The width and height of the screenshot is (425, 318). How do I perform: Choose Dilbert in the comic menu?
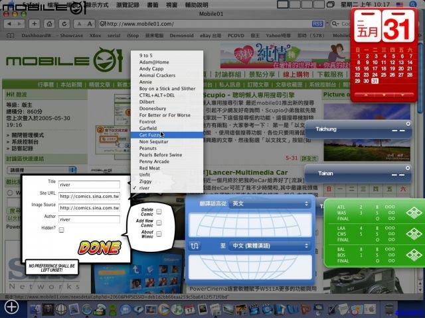tap(167, 101)
